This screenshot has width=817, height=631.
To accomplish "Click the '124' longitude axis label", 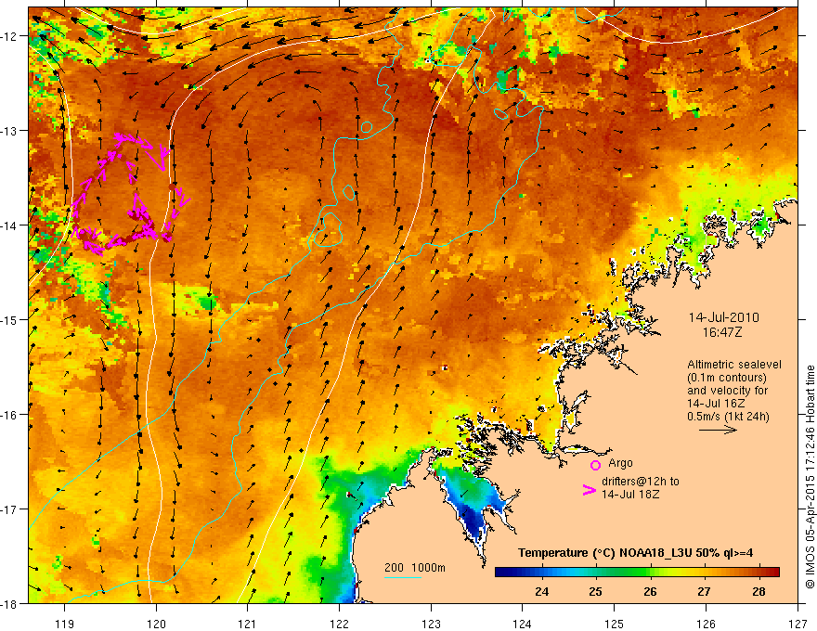I will tap(522, 624).
